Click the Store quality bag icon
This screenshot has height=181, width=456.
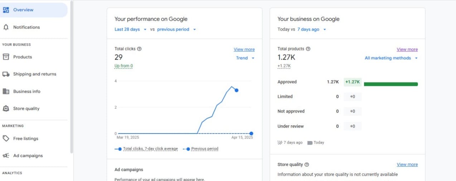pos(6,109)
